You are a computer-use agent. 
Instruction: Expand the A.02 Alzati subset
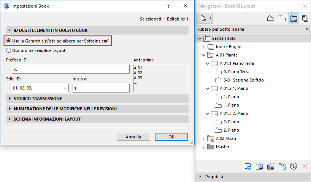[x=203, y=139]
